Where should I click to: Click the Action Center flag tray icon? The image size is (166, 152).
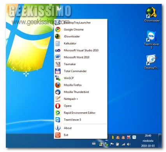(x=112, y=144)
